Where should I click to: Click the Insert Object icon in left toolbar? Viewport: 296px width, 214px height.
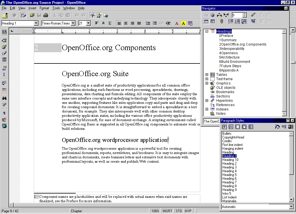[4, 47]
